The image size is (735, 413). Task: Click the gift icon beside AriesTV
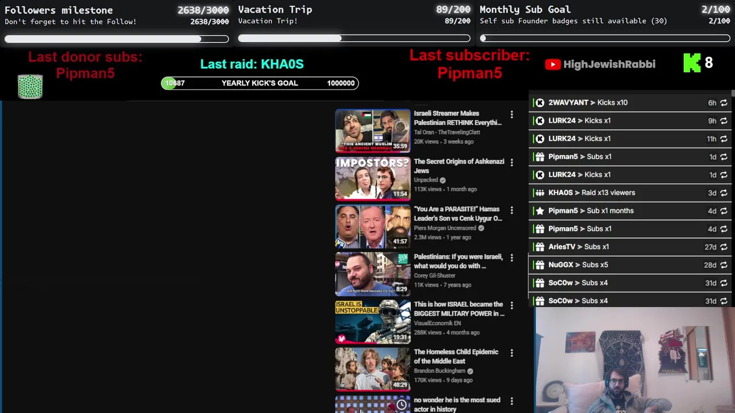[540, 247]
